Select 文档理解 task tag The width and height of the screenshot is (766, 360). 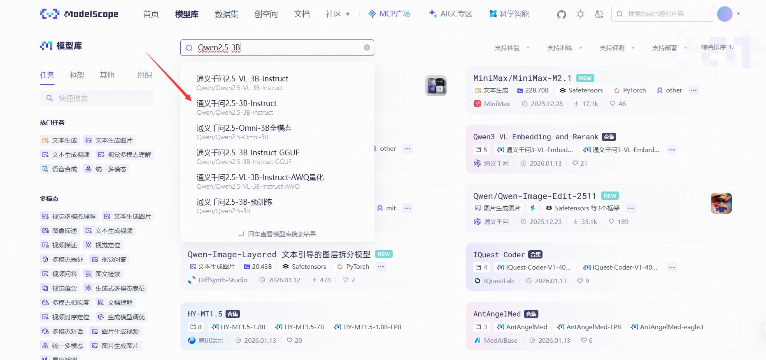point(115,302)
